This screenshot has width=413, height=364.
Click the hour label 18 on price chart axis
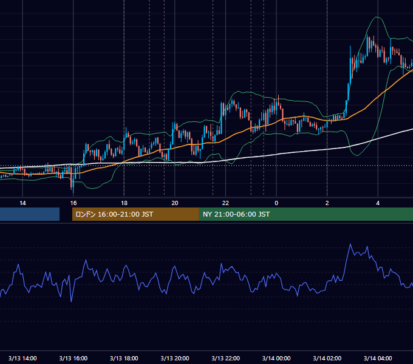pyautogui.click(x=124, y=203)
